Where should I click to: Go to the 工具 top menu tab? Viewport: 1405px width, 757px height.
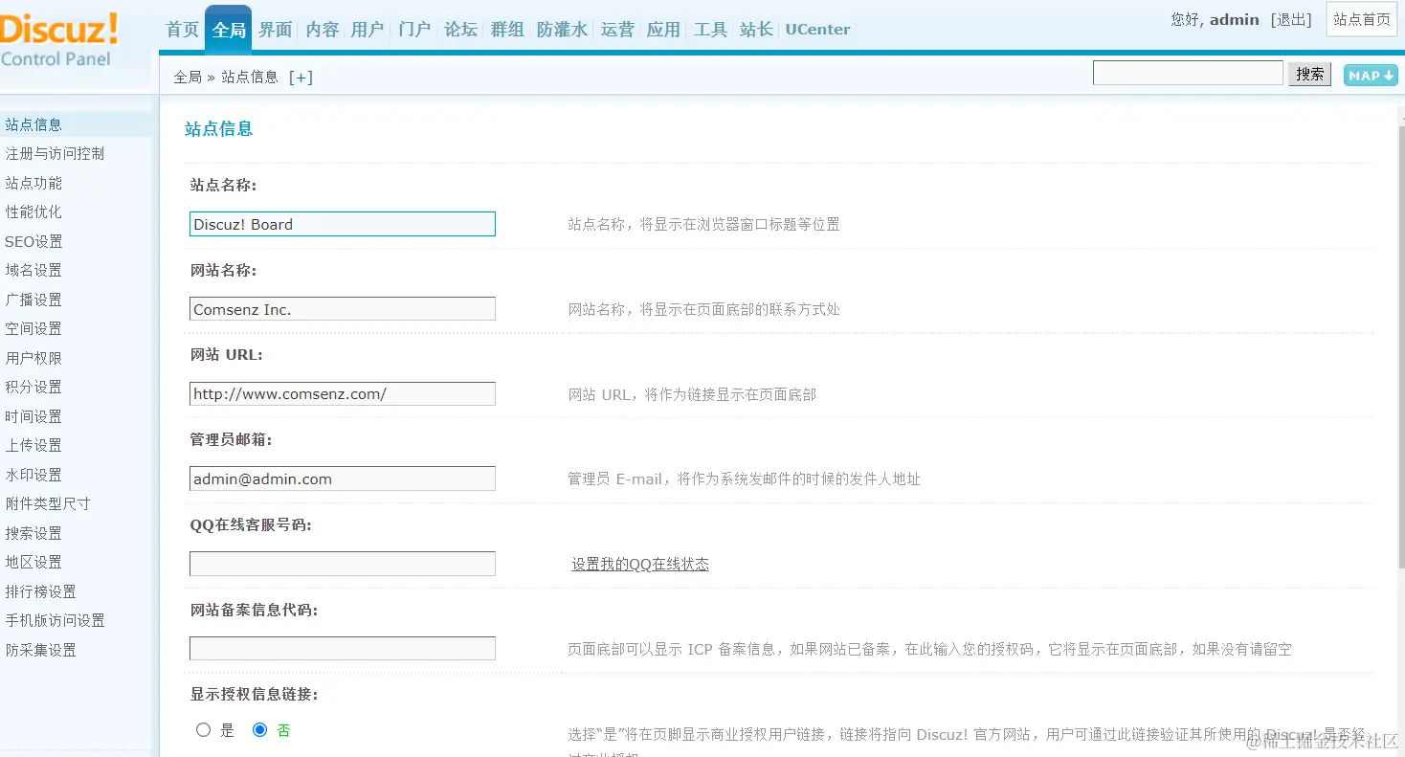tap(710, 30)
